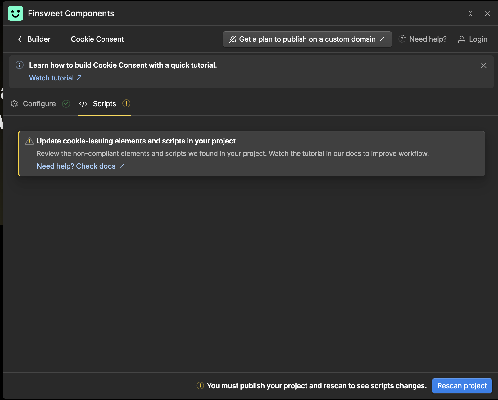Dismiss the tutorial banner
This screenshot has width=498, height=400.
[x=483, y=66]
